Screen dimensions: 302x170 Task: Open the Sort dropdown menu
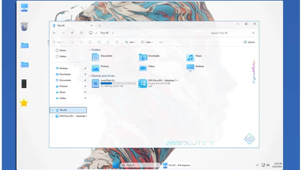tap(131, 42)
